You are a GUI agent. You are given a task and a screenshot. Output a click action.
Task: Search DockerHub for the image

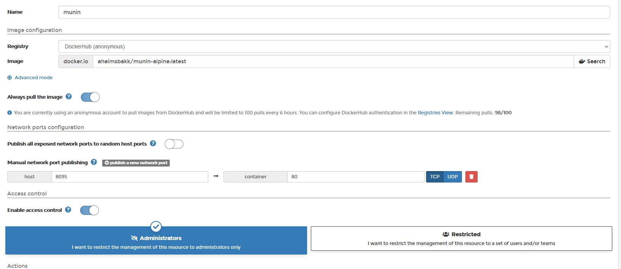point(592,61)
